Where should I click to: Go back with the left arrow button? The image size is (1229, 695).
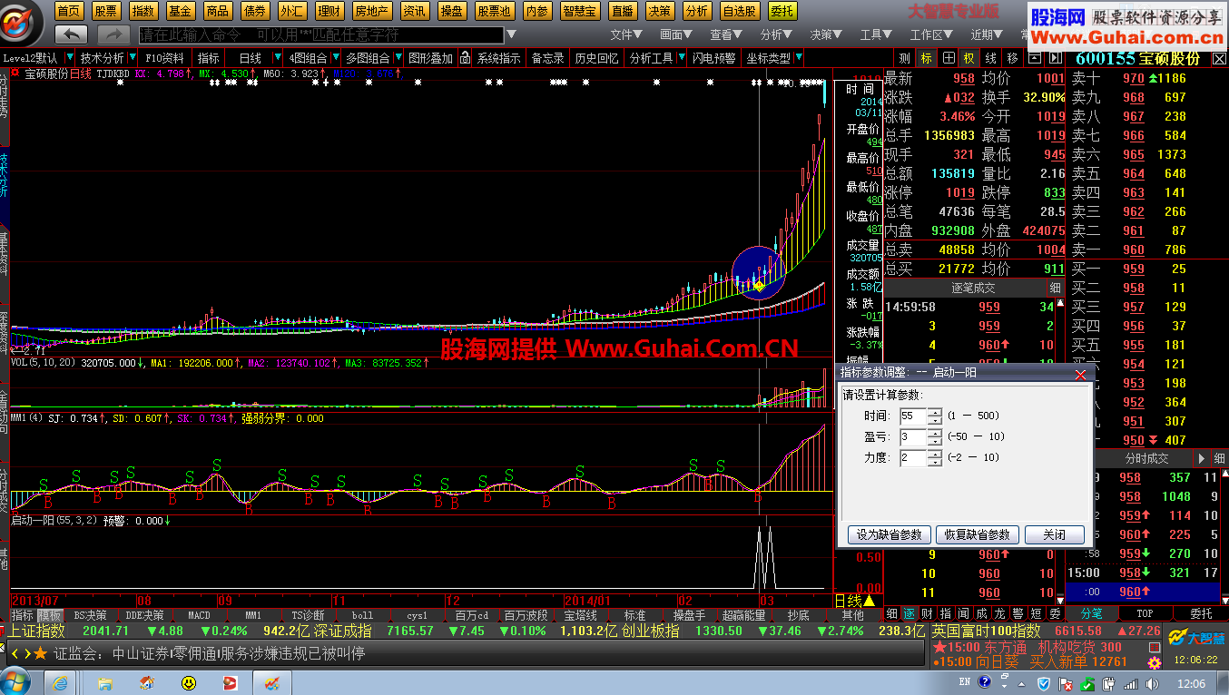pyautogui.click(x=71, y=34)
